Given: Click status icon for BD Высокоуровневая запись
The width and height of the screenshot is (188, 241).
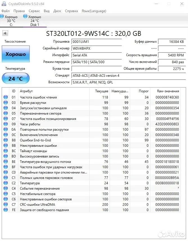Looking at the screenshot, I should [x=6, y=156].
